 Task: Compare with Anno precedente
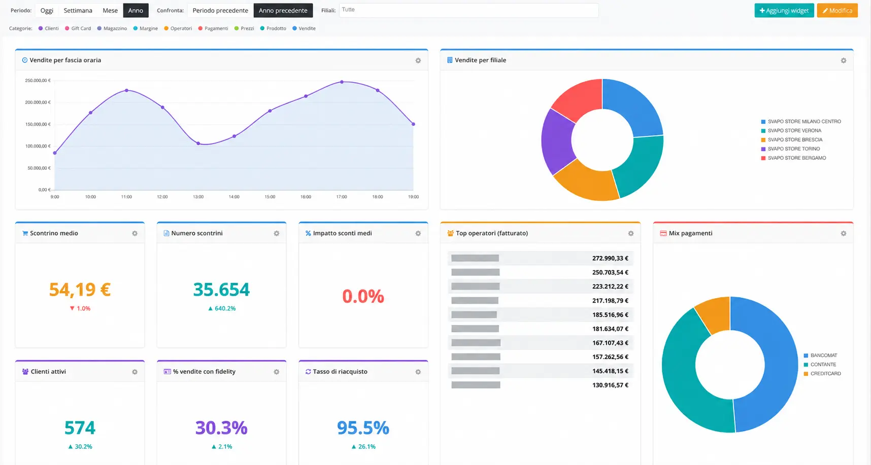[283, 10]
